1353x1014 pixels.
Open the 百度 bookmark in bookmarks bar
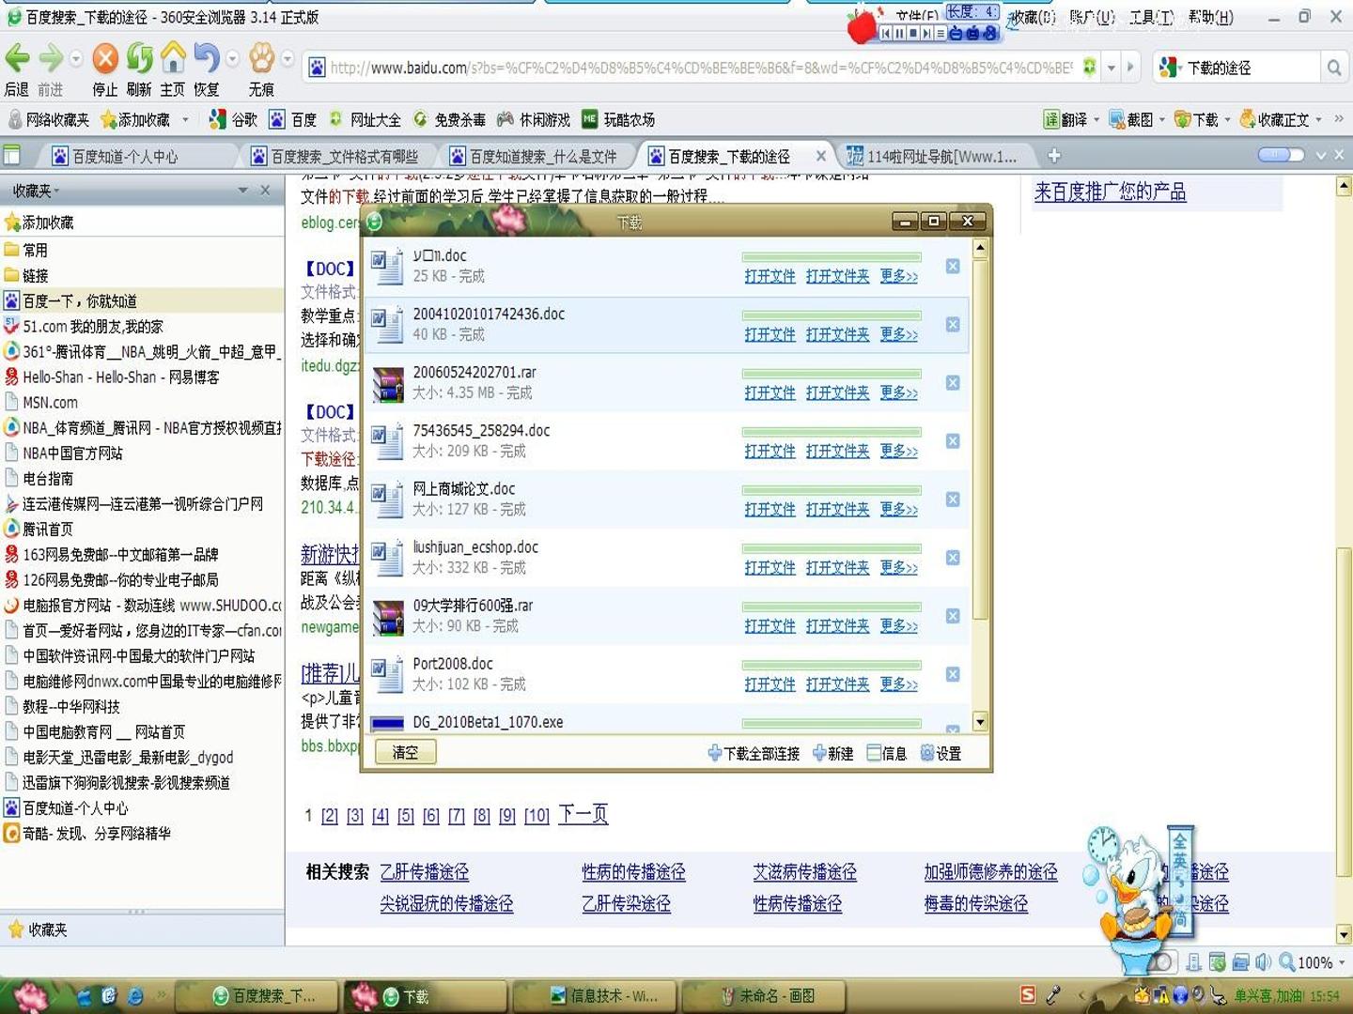tap(292, 119)
